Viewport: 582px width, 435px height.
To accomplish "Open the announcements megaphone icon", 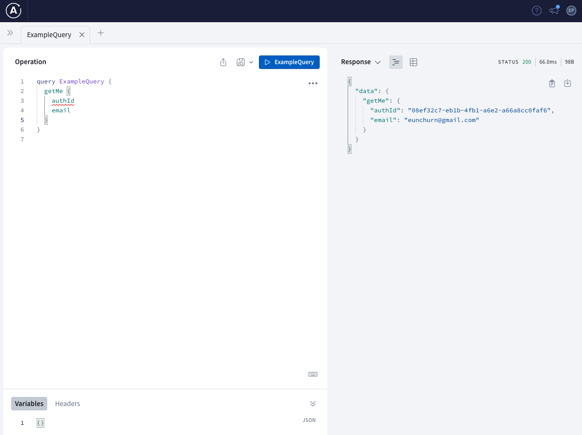I will [554, 11].
